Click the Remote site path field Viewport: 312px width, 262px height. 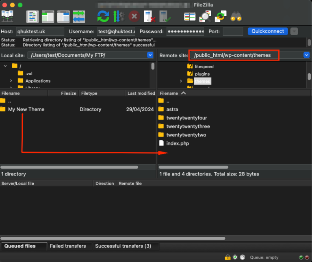coord(246,55)
